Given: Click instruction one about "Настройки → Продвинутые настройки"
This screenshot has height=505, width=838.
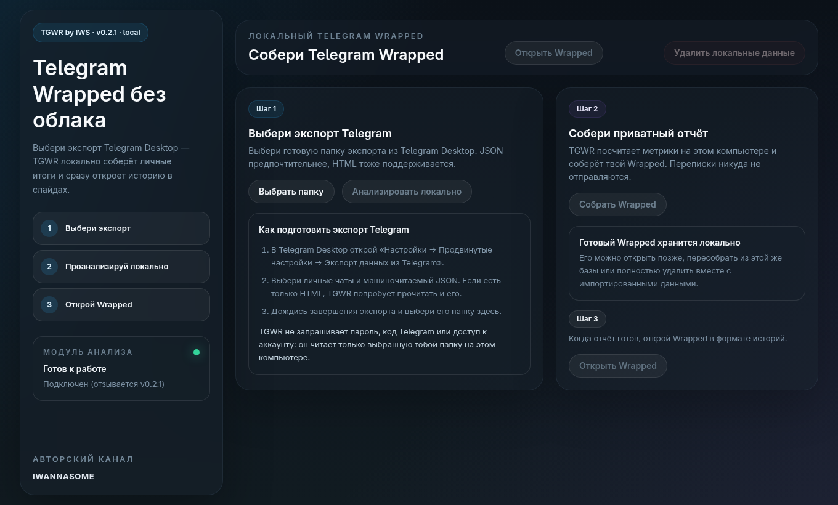Looking at the screenshot, I should tap(381, 256).
